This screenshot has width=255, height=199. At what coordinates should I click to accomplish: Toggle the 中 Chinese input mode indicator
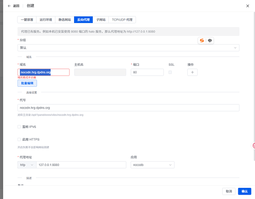tap(210, 41)
